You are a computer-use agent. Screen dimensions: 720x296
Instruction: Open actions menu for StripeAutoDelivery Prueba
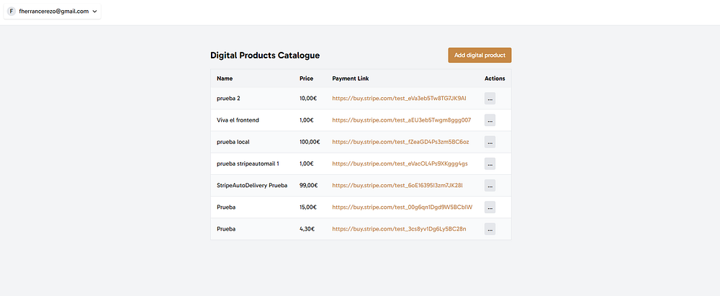tap(490, 186)
